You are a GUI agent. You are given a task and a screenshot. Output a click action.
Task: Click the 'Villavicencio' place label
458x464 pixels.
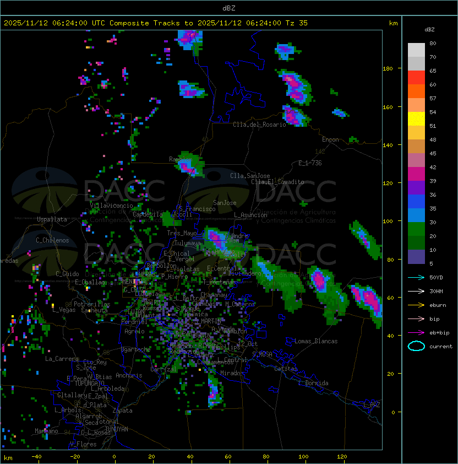point(111,206)
